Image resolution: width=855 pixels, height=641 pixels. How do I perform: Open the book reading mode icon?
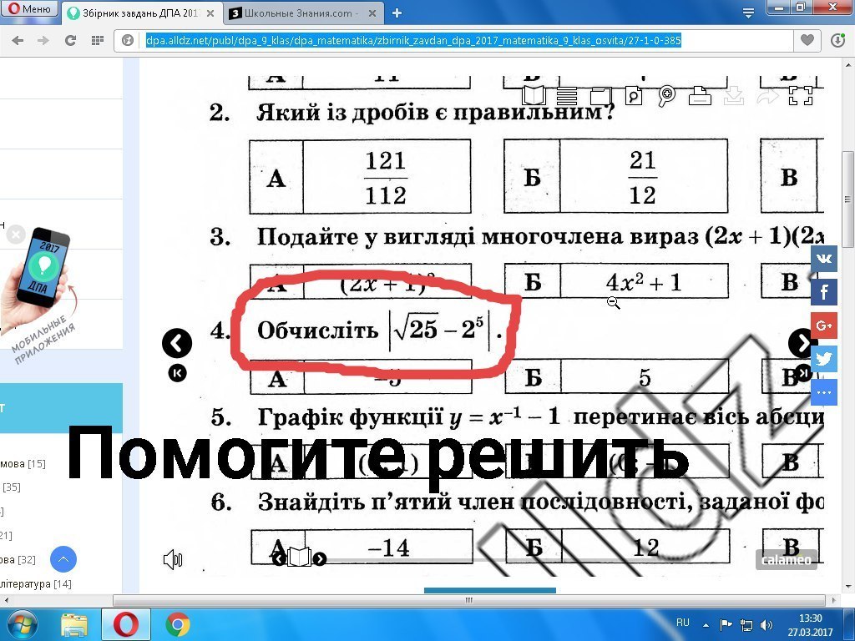533,96
